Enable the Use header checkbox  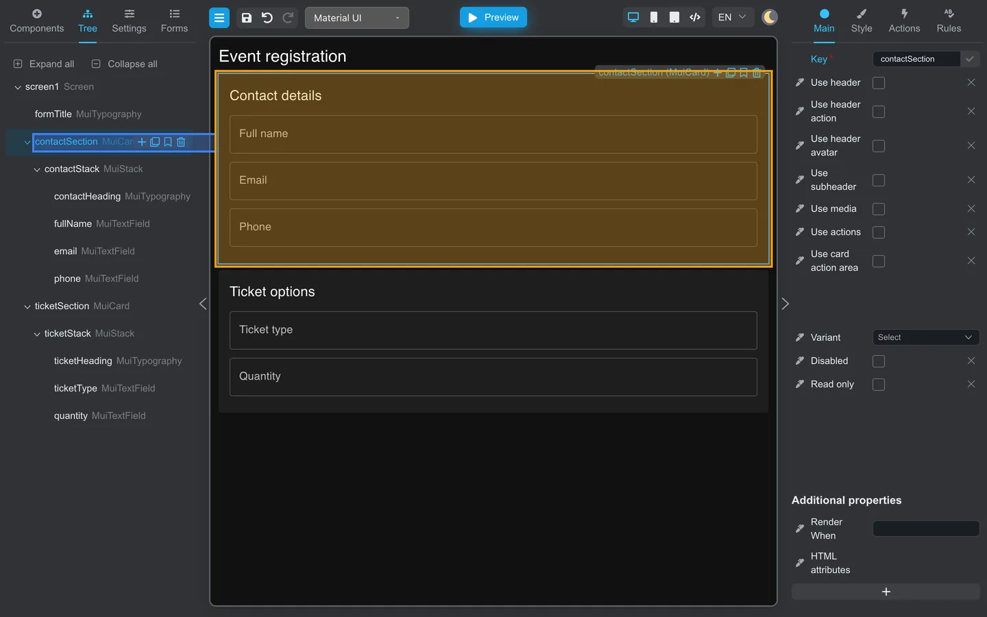[x=879, y=83]
